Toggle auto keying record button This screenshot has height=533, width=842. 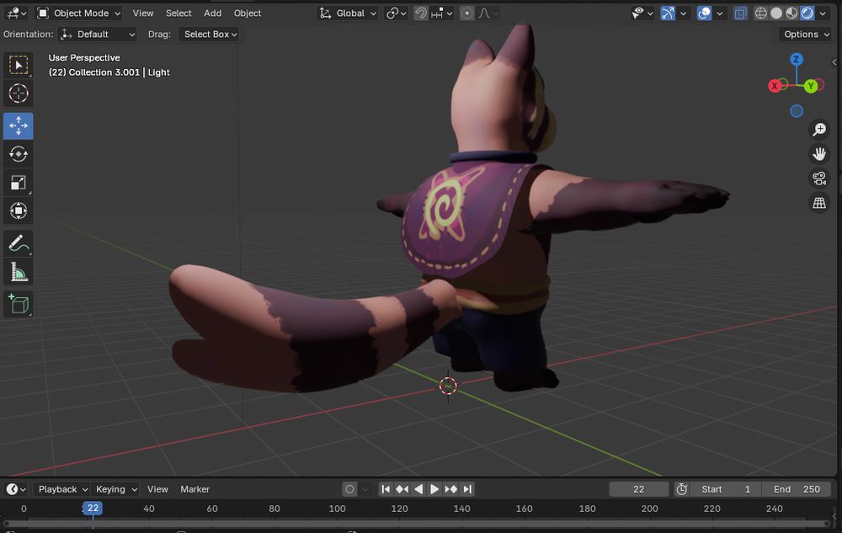click(x=349, y=489)
